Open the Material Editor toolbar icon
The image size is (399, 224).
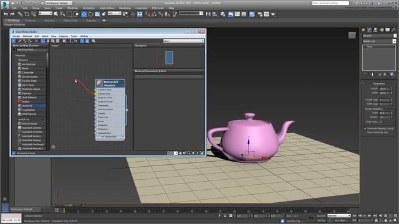coord(252,14)
